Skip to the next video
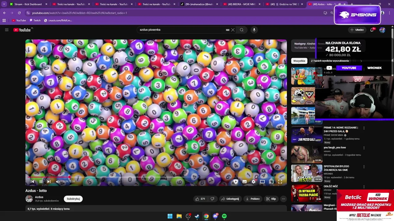This screenshot has width=394, height=221. pos(49,182)
